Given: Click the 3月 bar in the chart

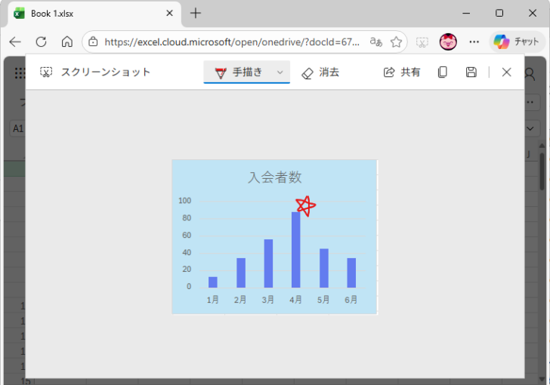Looking at the screenshot, I should tap(268, 263).
